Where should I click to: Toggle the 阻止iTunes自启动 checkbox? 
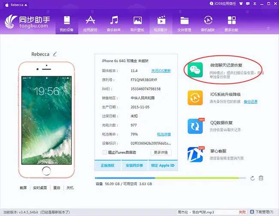[105, 152]
